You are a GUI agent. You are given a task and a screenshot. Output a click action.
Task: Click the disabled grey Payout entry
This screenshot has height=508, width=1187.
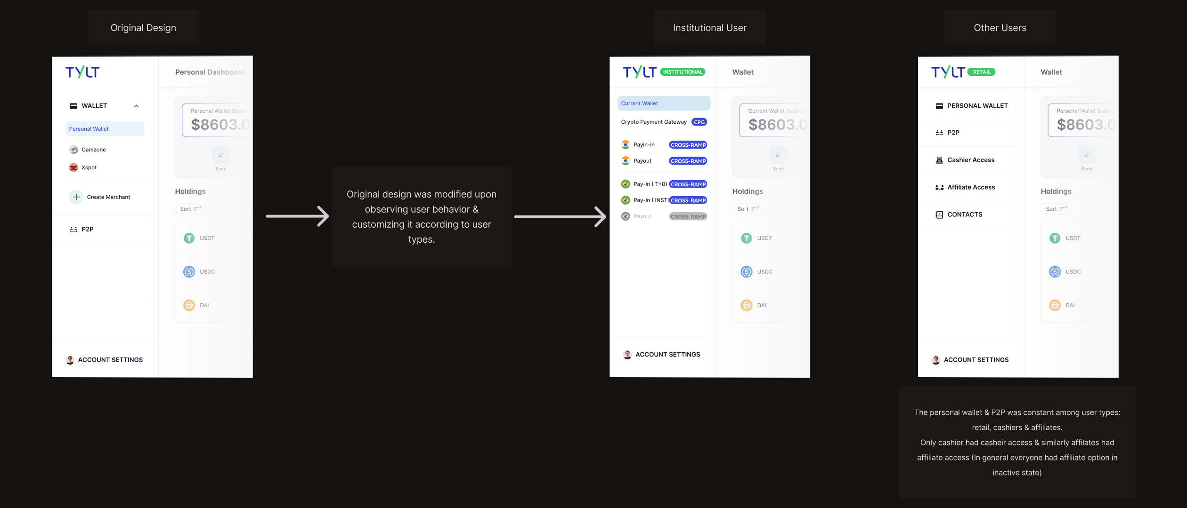664,216
